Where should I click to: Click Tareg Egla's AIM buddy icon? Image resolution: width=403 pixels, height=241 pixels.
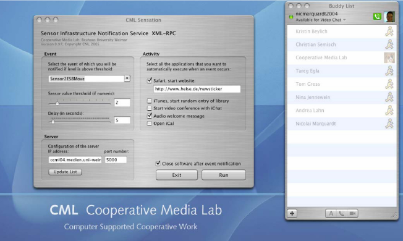click(389, 70)
